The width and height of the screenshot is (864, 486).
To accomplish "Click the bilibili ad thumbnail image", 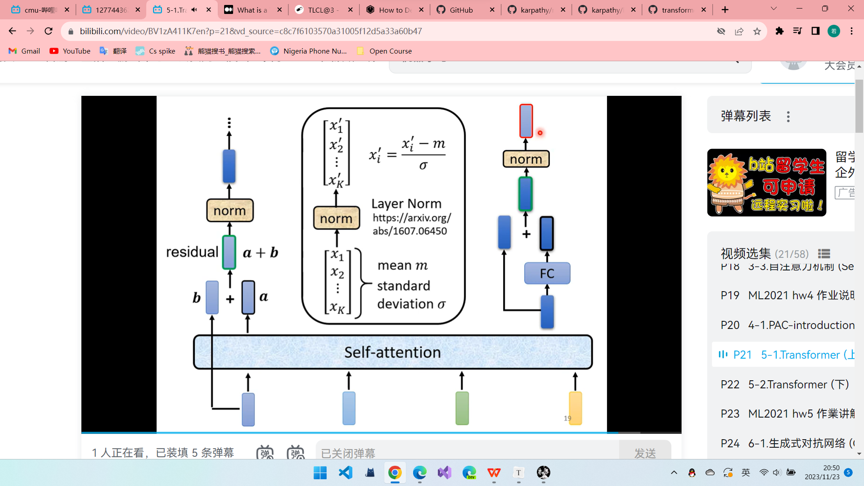I will [x=766, y=183].
